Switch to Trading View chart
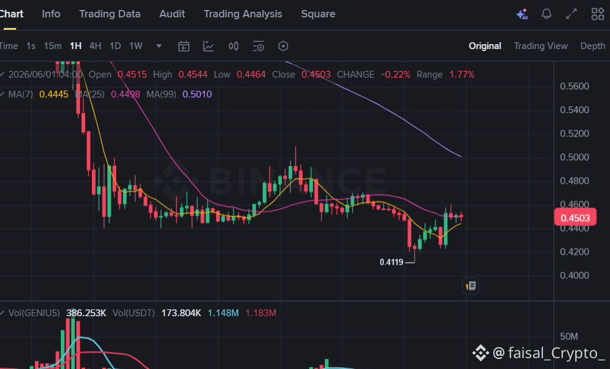The height and width of the screenshot is (369, 610). coord(541,46)
